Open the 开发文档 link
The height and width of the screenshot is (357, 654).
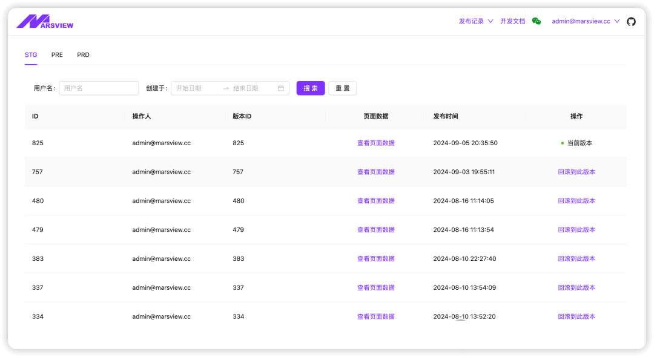coord(512,21)
